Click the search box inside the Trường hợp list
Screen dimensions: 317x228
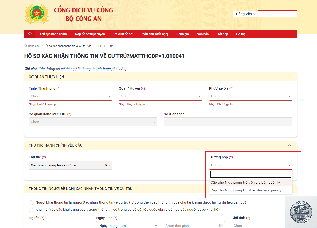(251, 174)
